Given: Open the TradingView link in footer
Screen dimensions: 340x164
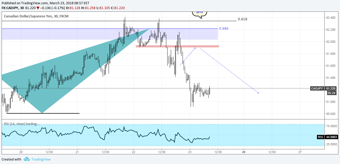Looking at the screenshot, I should coord(41,159).
